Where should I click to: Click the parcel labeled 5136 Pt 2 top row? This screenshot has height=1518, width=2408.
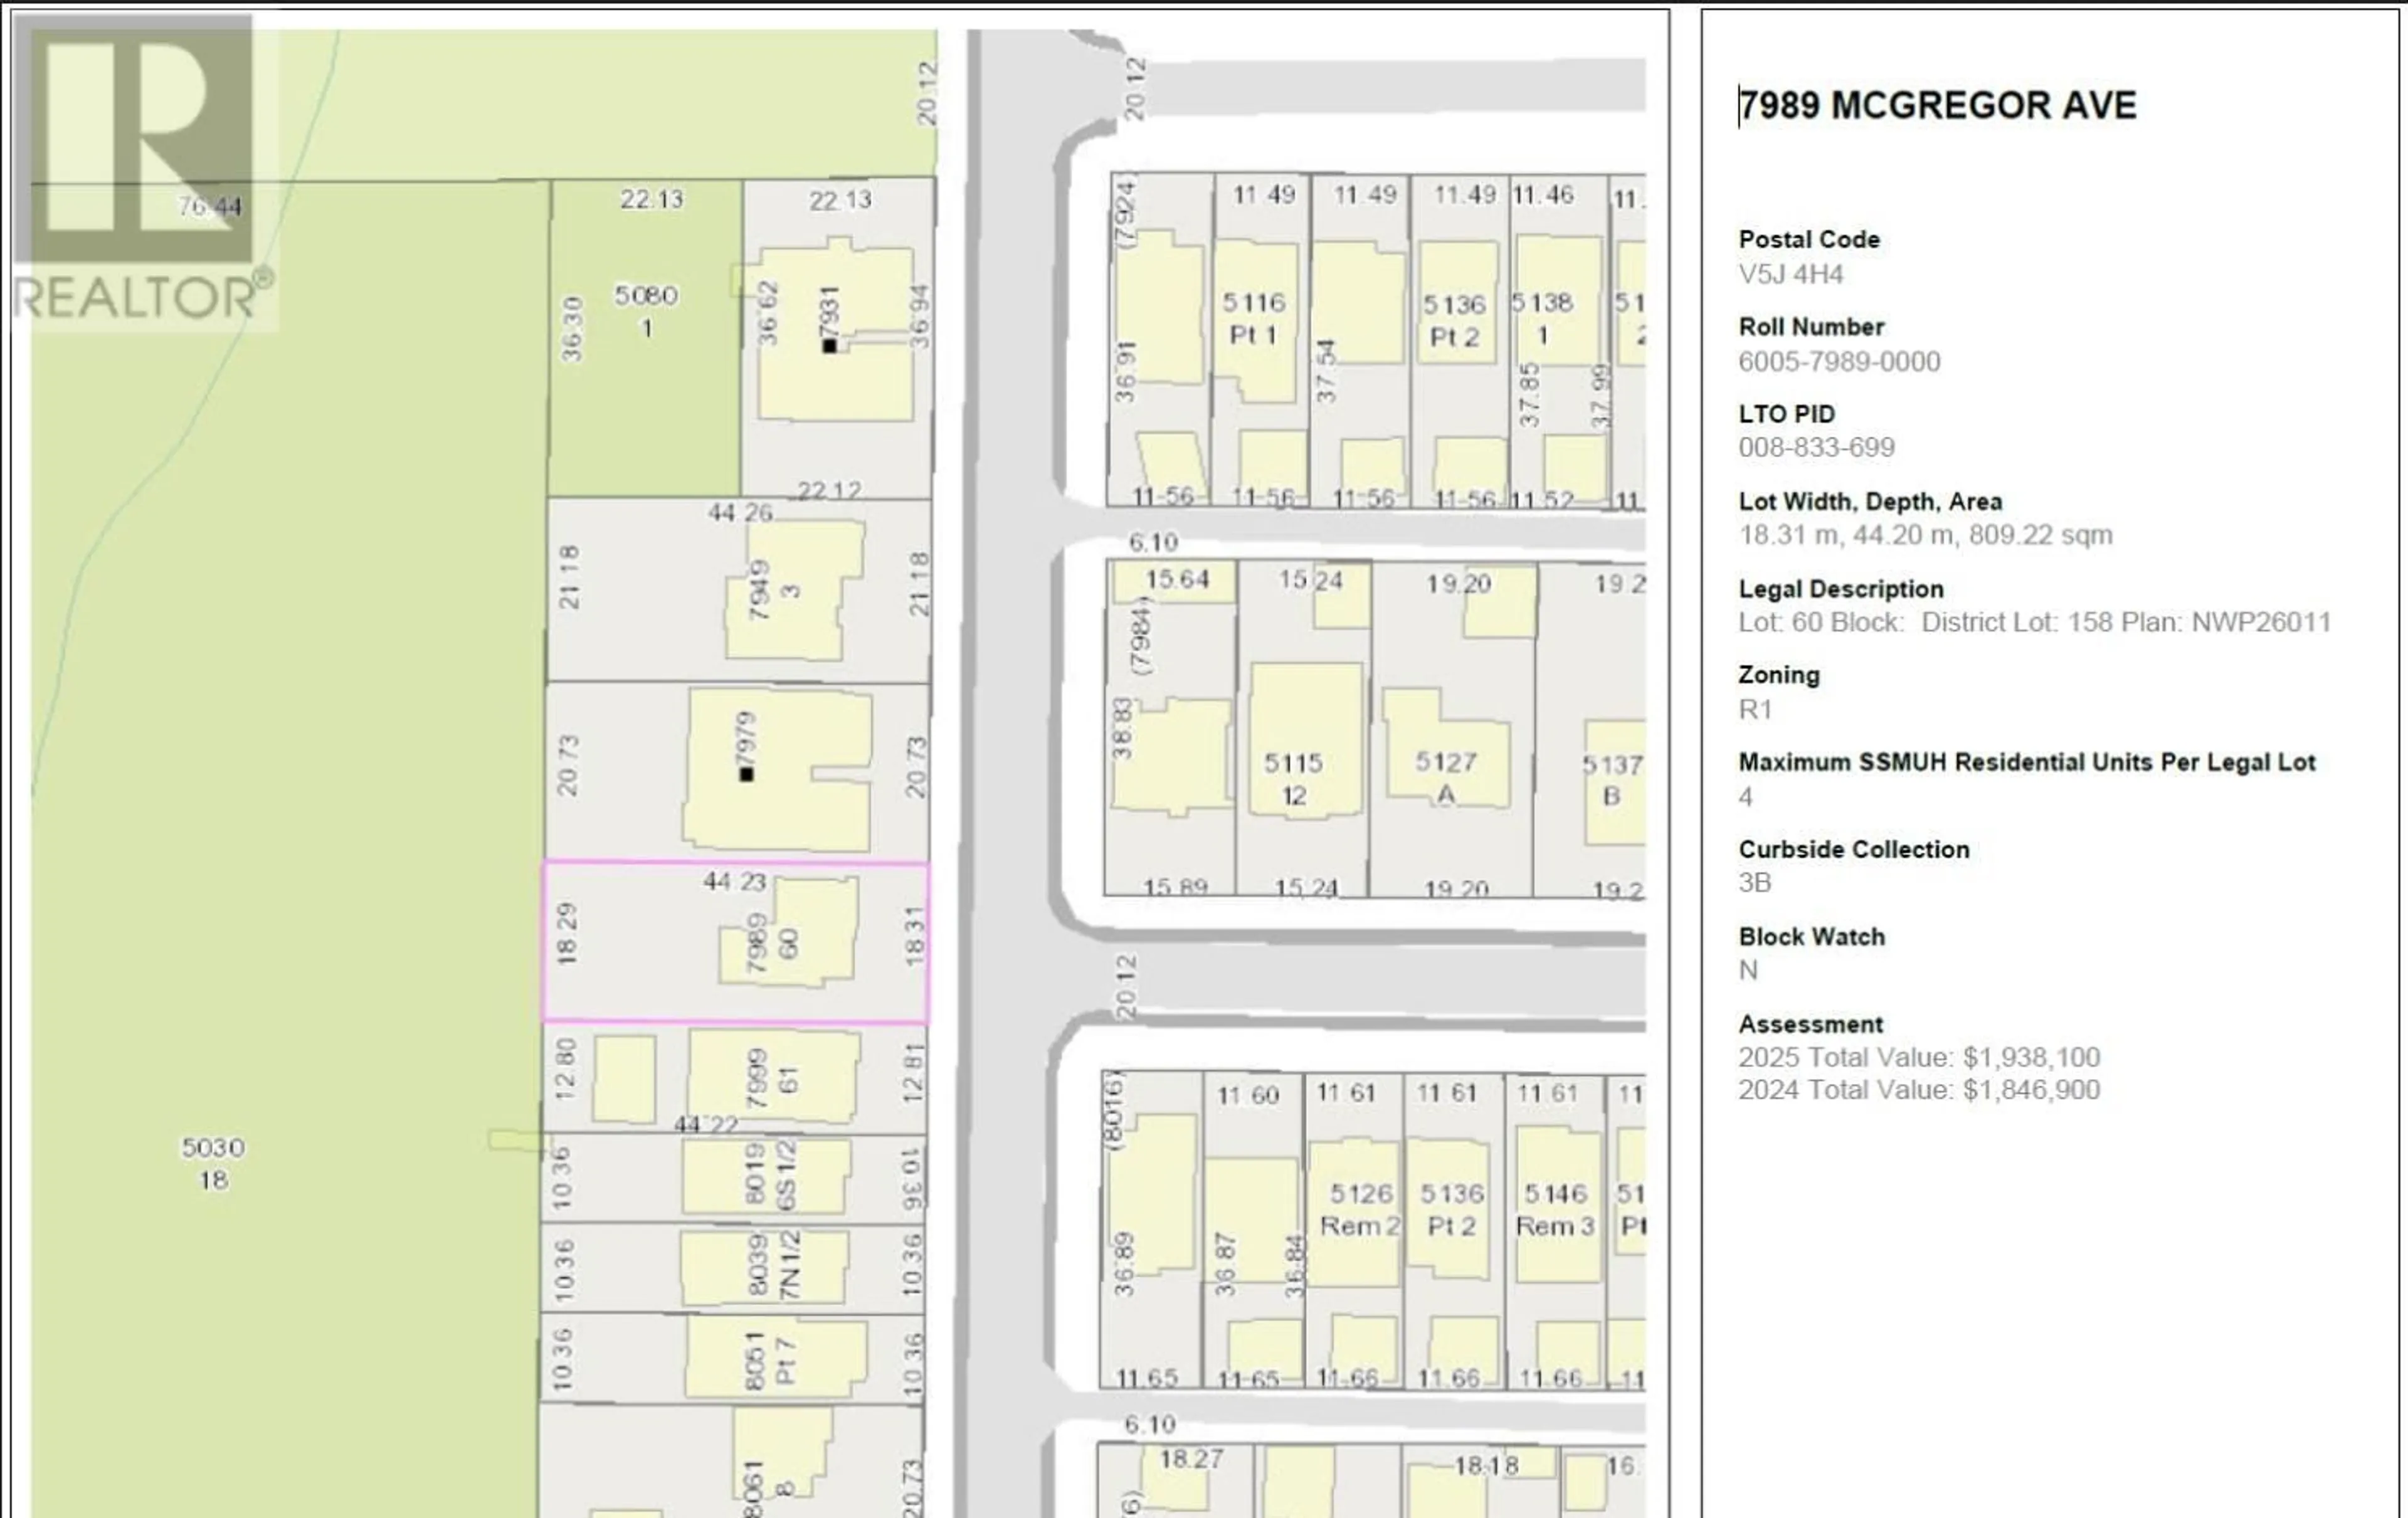coord(1459,340)
